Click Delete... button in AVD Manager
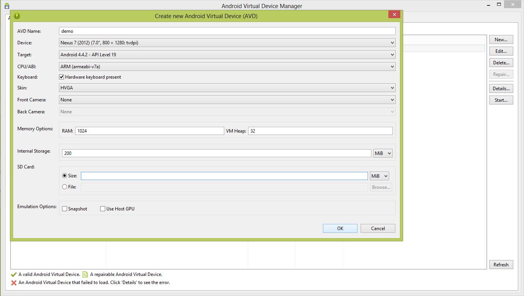This screenshot has width=524, height=296. click(501, 63)
